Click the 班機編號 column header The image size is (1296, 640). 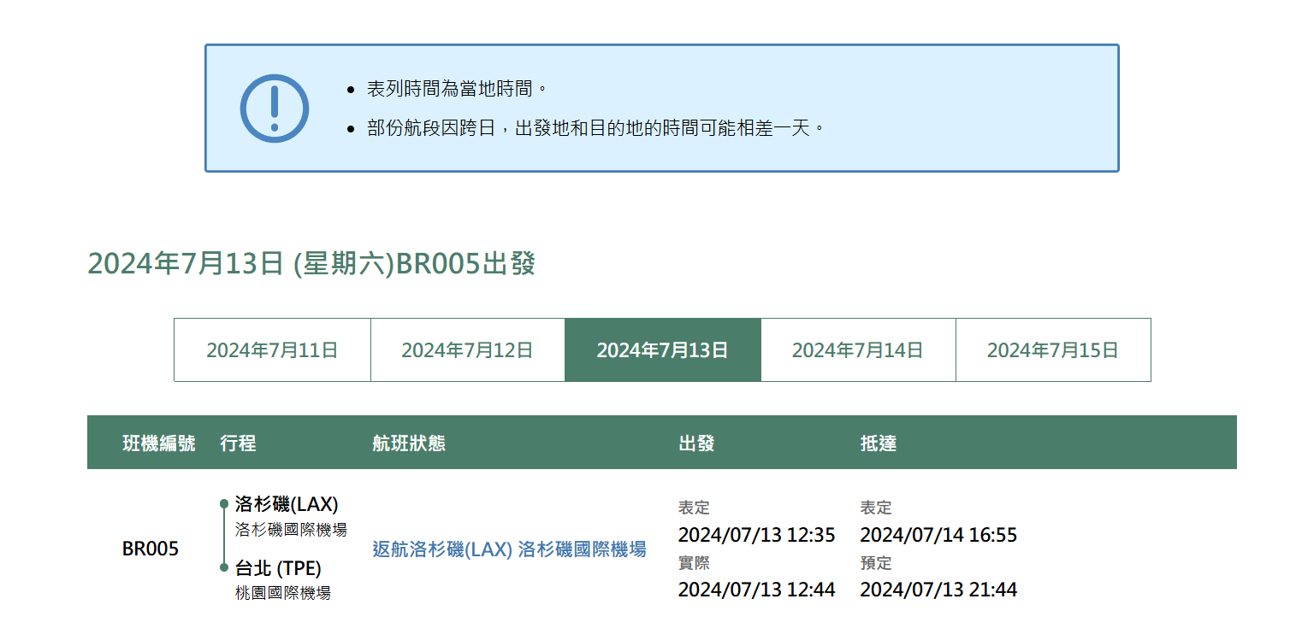[x=159, y=443]
